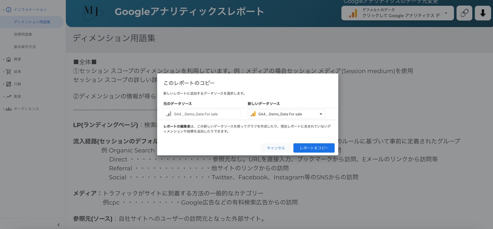The height and width of the screenshot is (229, 493).
Task: Collapse the sidebar with the left chevron
Action: 58,225
